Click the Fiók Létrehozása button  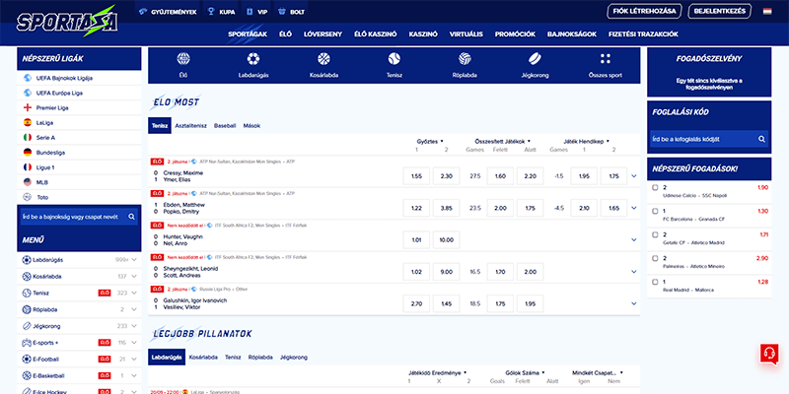(645, 11)
